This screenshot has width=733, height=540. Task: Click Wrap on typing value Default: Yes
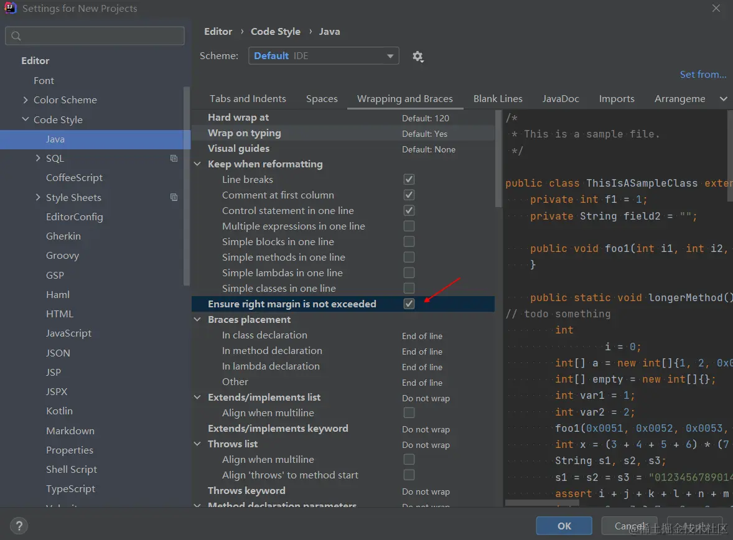point(424,134)
